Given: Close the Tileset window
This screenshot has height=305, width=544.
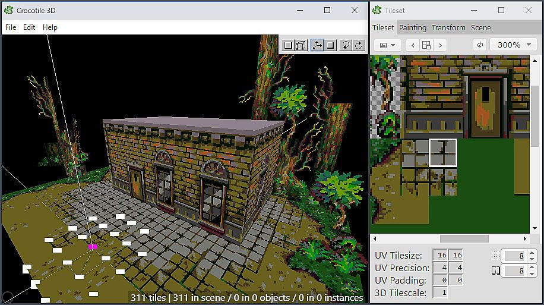Looking at the screenshot, I should click(x=529, y=11).
